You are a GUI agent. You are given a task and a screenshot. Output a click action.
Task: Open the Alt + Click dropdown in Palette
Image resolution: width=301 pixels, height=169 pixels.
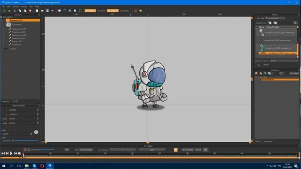pos(275,18)
